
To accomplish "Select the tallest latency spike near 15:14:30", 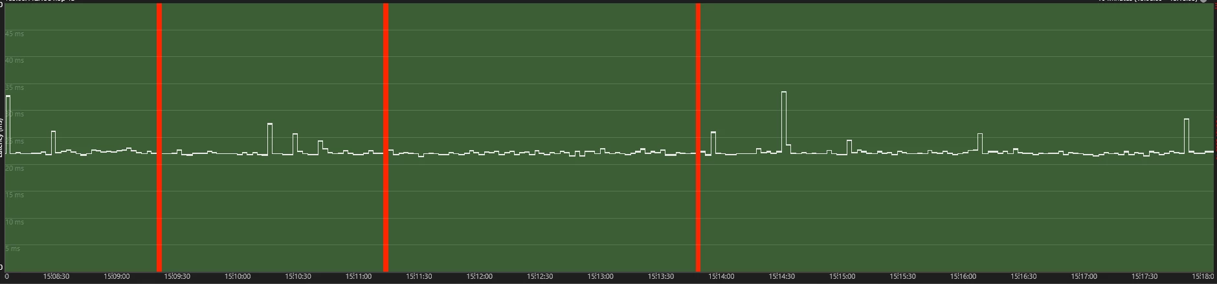I will [784, 122].
